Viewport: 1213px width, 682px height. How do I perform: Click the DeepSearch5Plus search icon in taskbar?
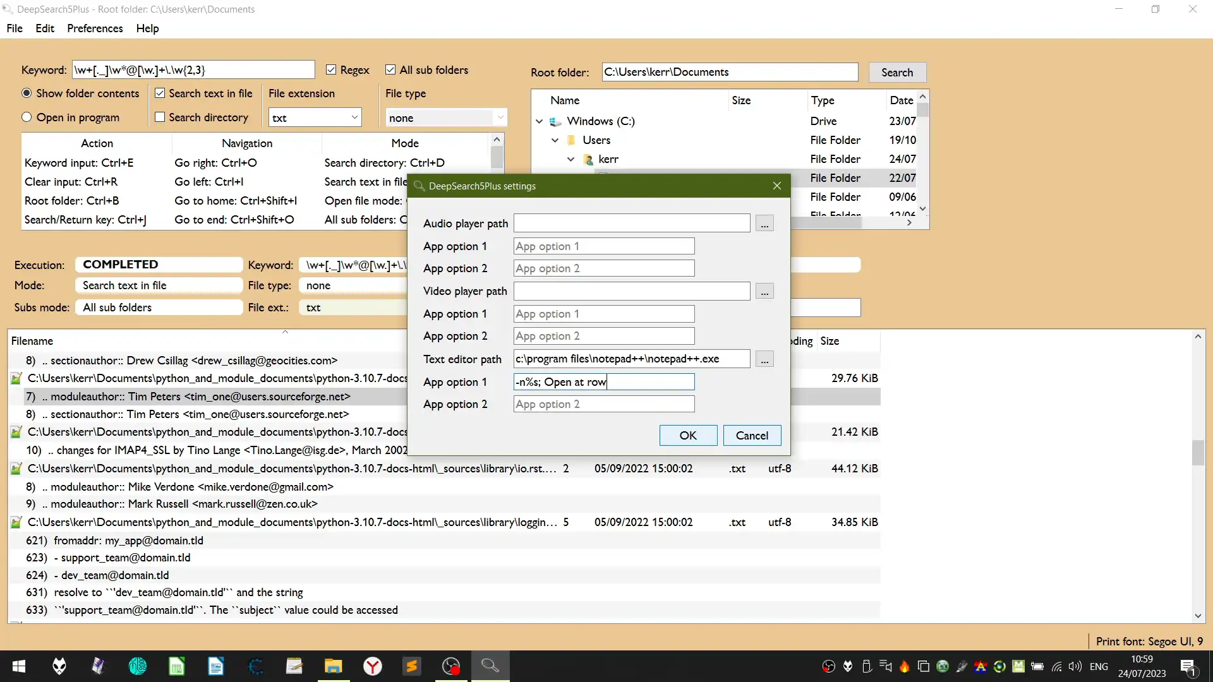(492, 666)
